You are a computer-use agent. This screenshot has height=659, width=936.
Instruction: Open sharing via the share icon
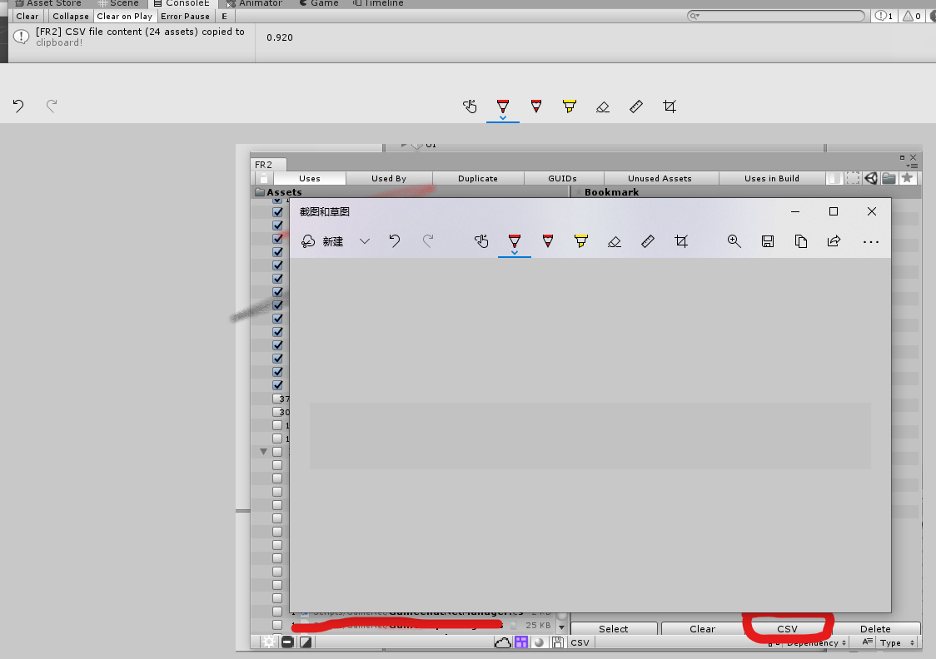point(834,240)
